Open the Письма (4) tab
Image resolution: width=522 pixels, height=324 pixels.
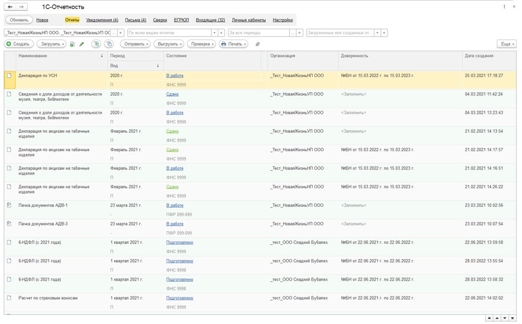point(135,20)
